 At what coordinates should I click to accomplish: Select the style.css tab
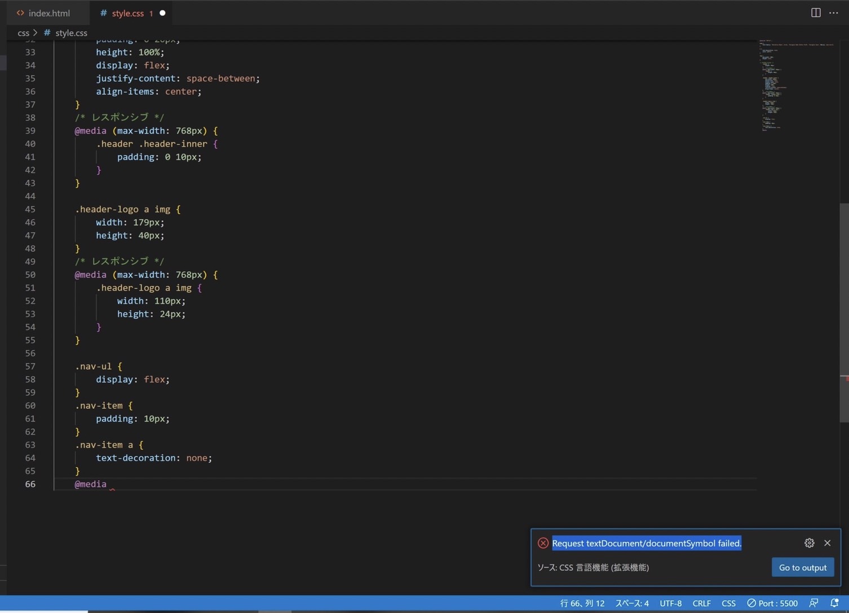[x=128, y=12]
